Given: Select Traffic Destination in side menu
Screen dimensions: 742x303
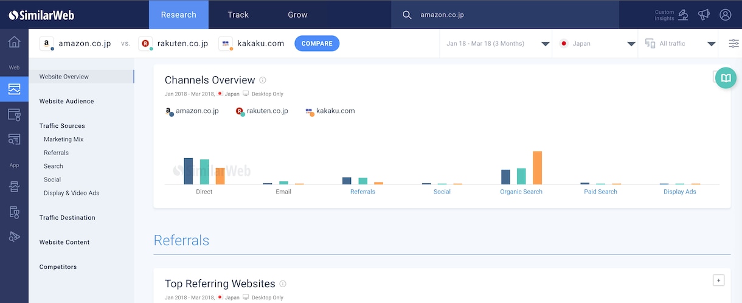Looking at the screenshot, I should (68, 218).
